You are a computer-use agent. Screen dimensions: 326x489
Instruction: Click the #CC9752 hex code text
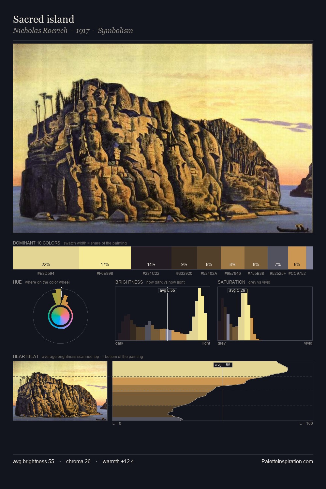tap(297, 274)
